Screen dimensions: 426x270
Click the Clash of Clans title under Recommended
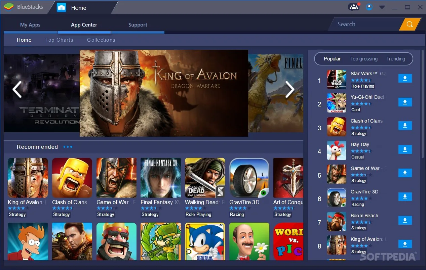(70, 202)
